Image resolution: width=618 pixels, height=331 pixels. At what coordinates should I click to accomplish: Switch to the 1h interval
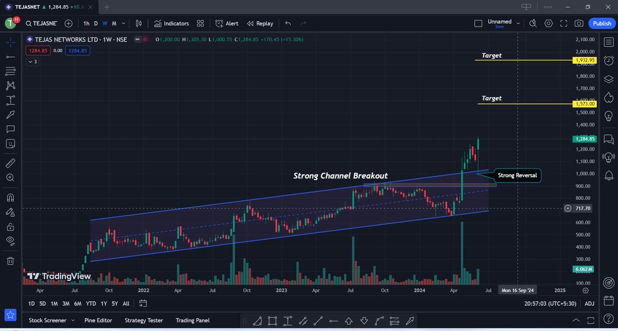[x=86, y=23]
